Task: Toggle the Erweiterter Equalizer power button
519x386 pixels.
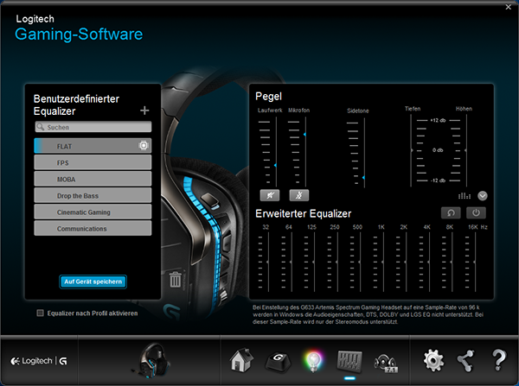Action: coord(476,212)
